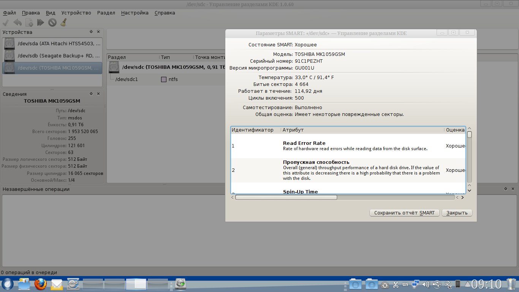Open the downloads folder panel icon
This screenshot has height=292, width=519.
371,284
